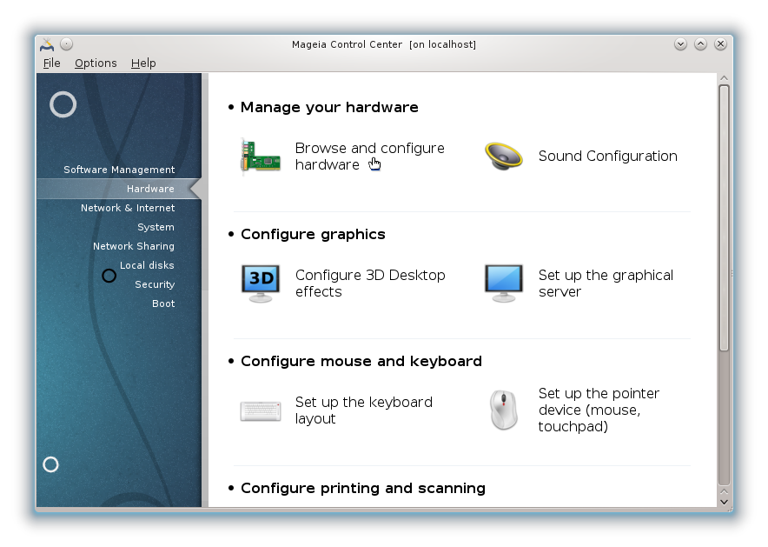Open the Help menu
This screenshot has height=547, width=768.
[143, 63]
